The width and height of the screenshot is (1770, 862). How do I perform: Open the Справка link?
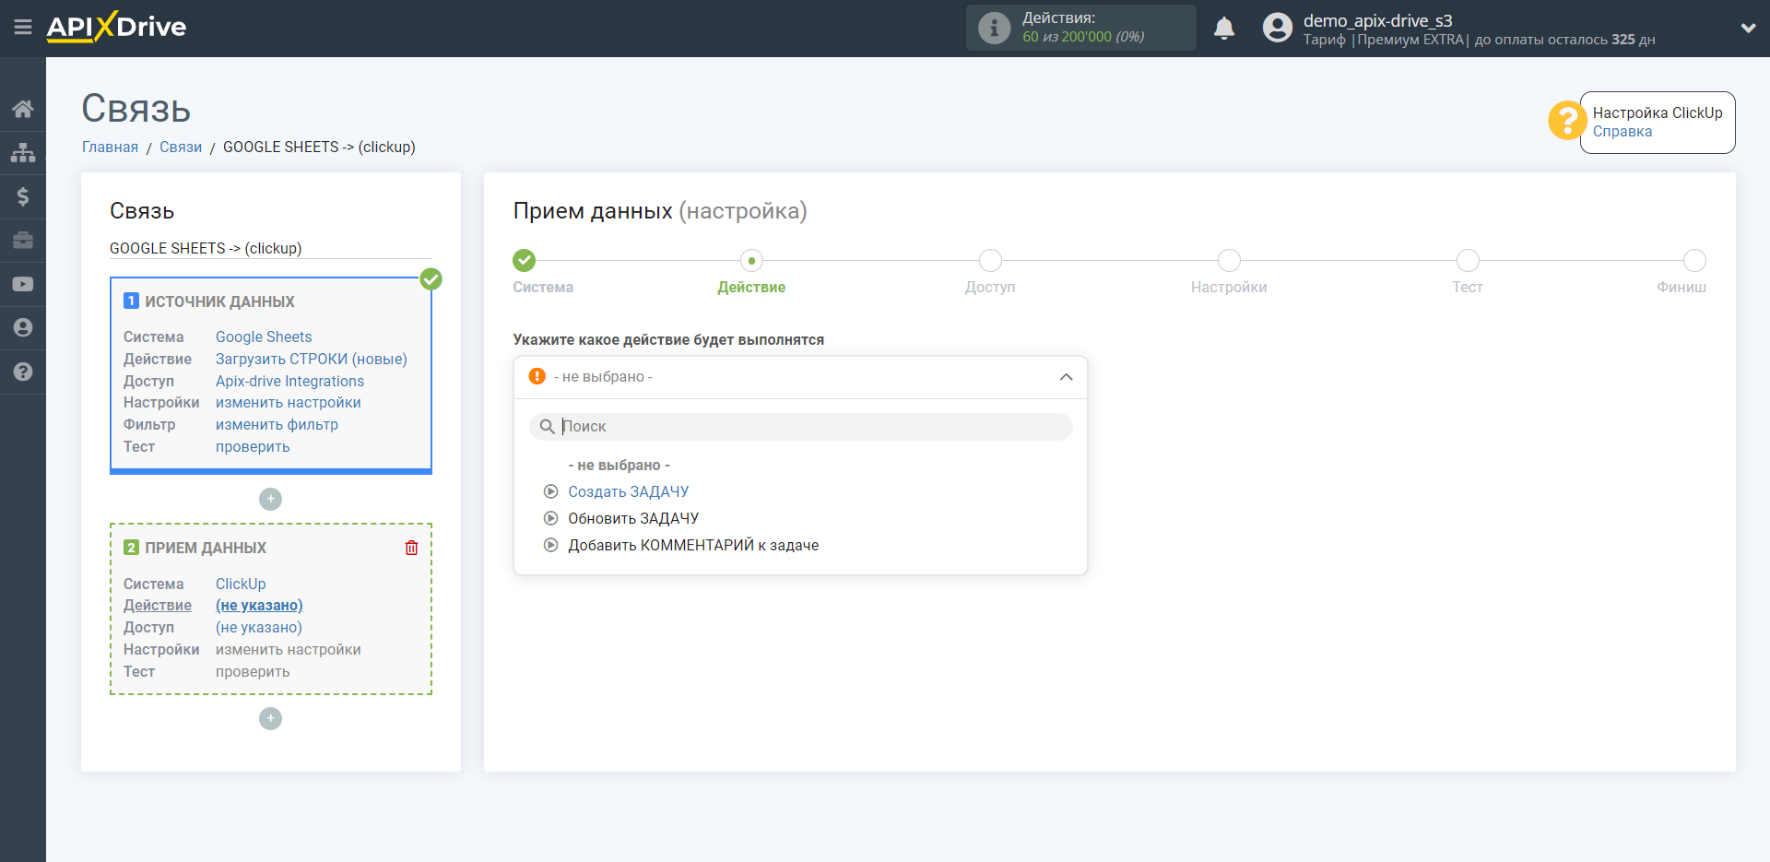point(1622,131)
